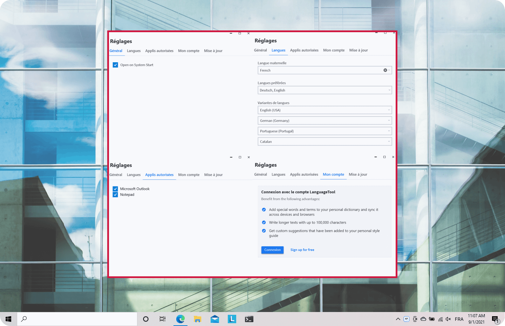Select Général tab in the Connexion window

point(260,175)
